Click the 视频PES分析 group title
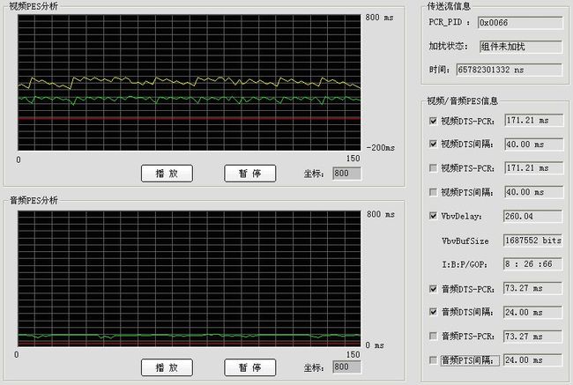The image size is (573, 385). [x=33, y=6]
